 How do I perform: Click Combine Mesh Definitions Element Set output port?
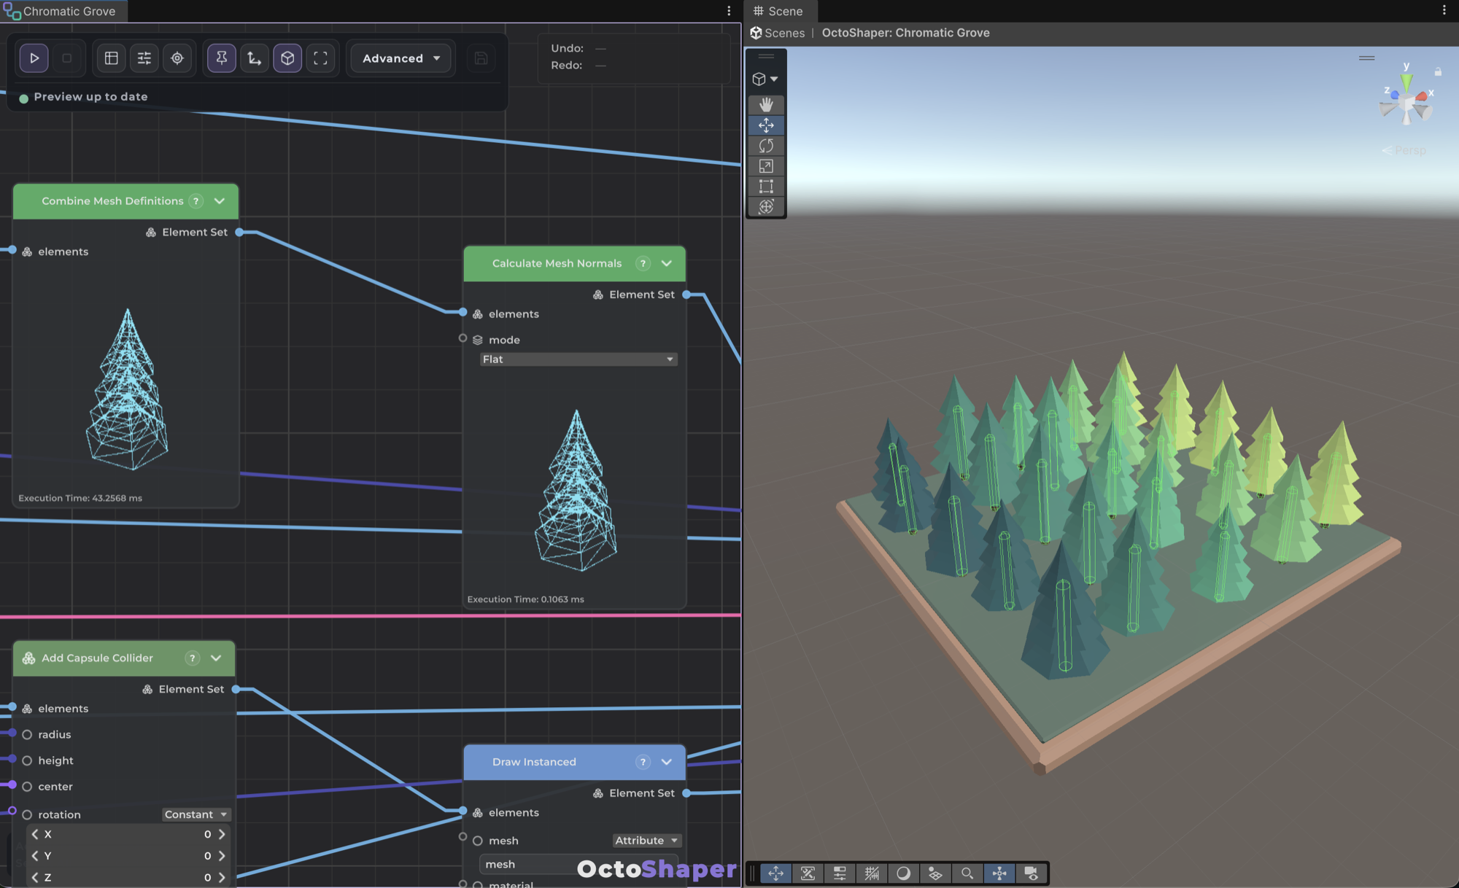point(239,233)
